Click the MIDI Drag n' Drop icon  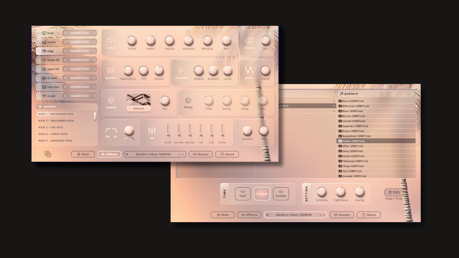pos(394,192)
